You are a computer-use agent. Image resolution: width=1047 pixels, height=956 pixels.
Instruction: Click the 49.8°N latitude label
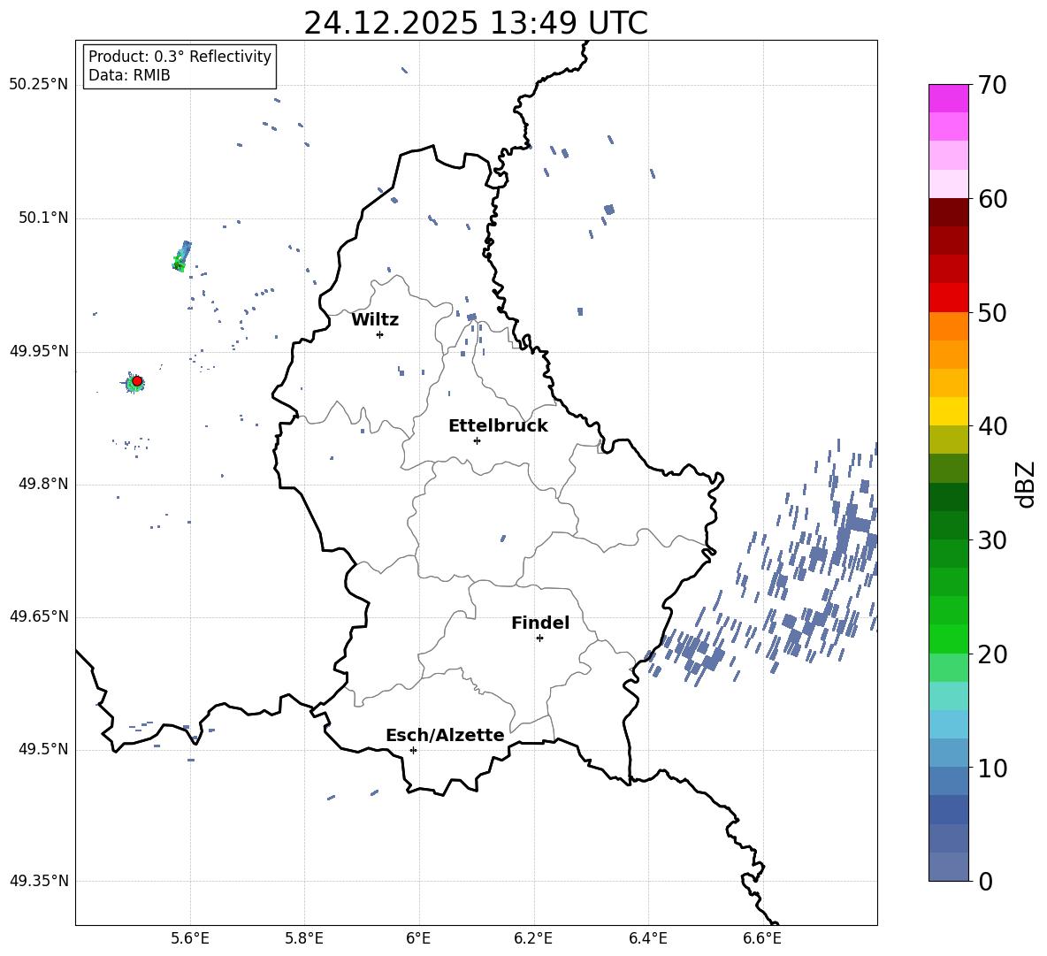tap(43, 484)
